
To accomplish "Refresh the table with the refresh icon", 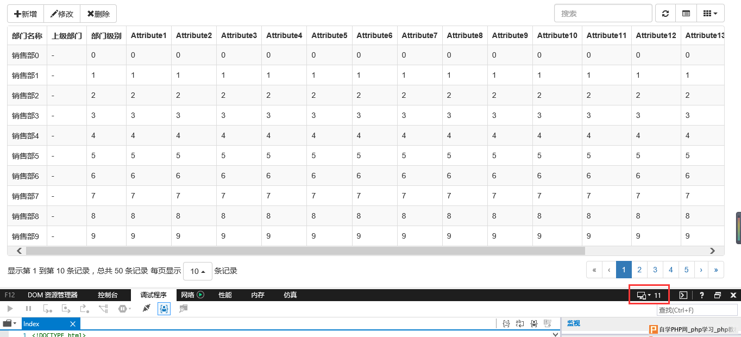I will pos(665,14).
